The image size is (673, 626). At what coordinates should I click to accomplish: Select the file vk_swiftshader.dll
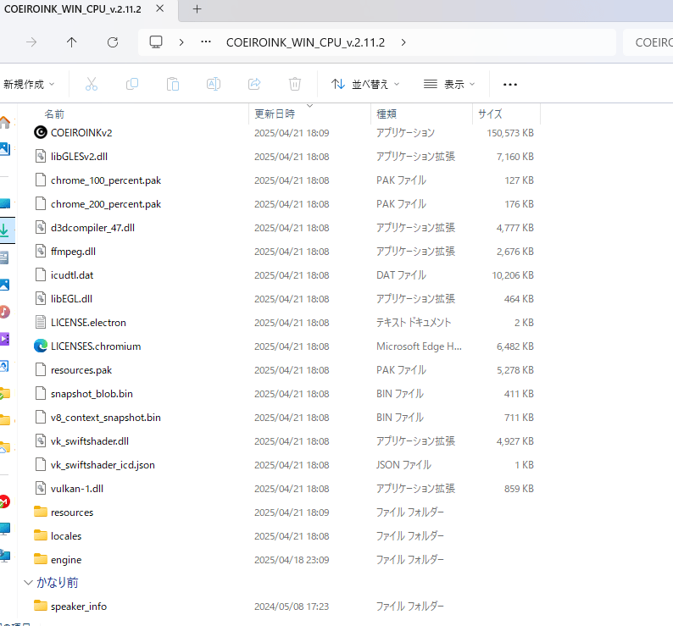click(90, 441)
